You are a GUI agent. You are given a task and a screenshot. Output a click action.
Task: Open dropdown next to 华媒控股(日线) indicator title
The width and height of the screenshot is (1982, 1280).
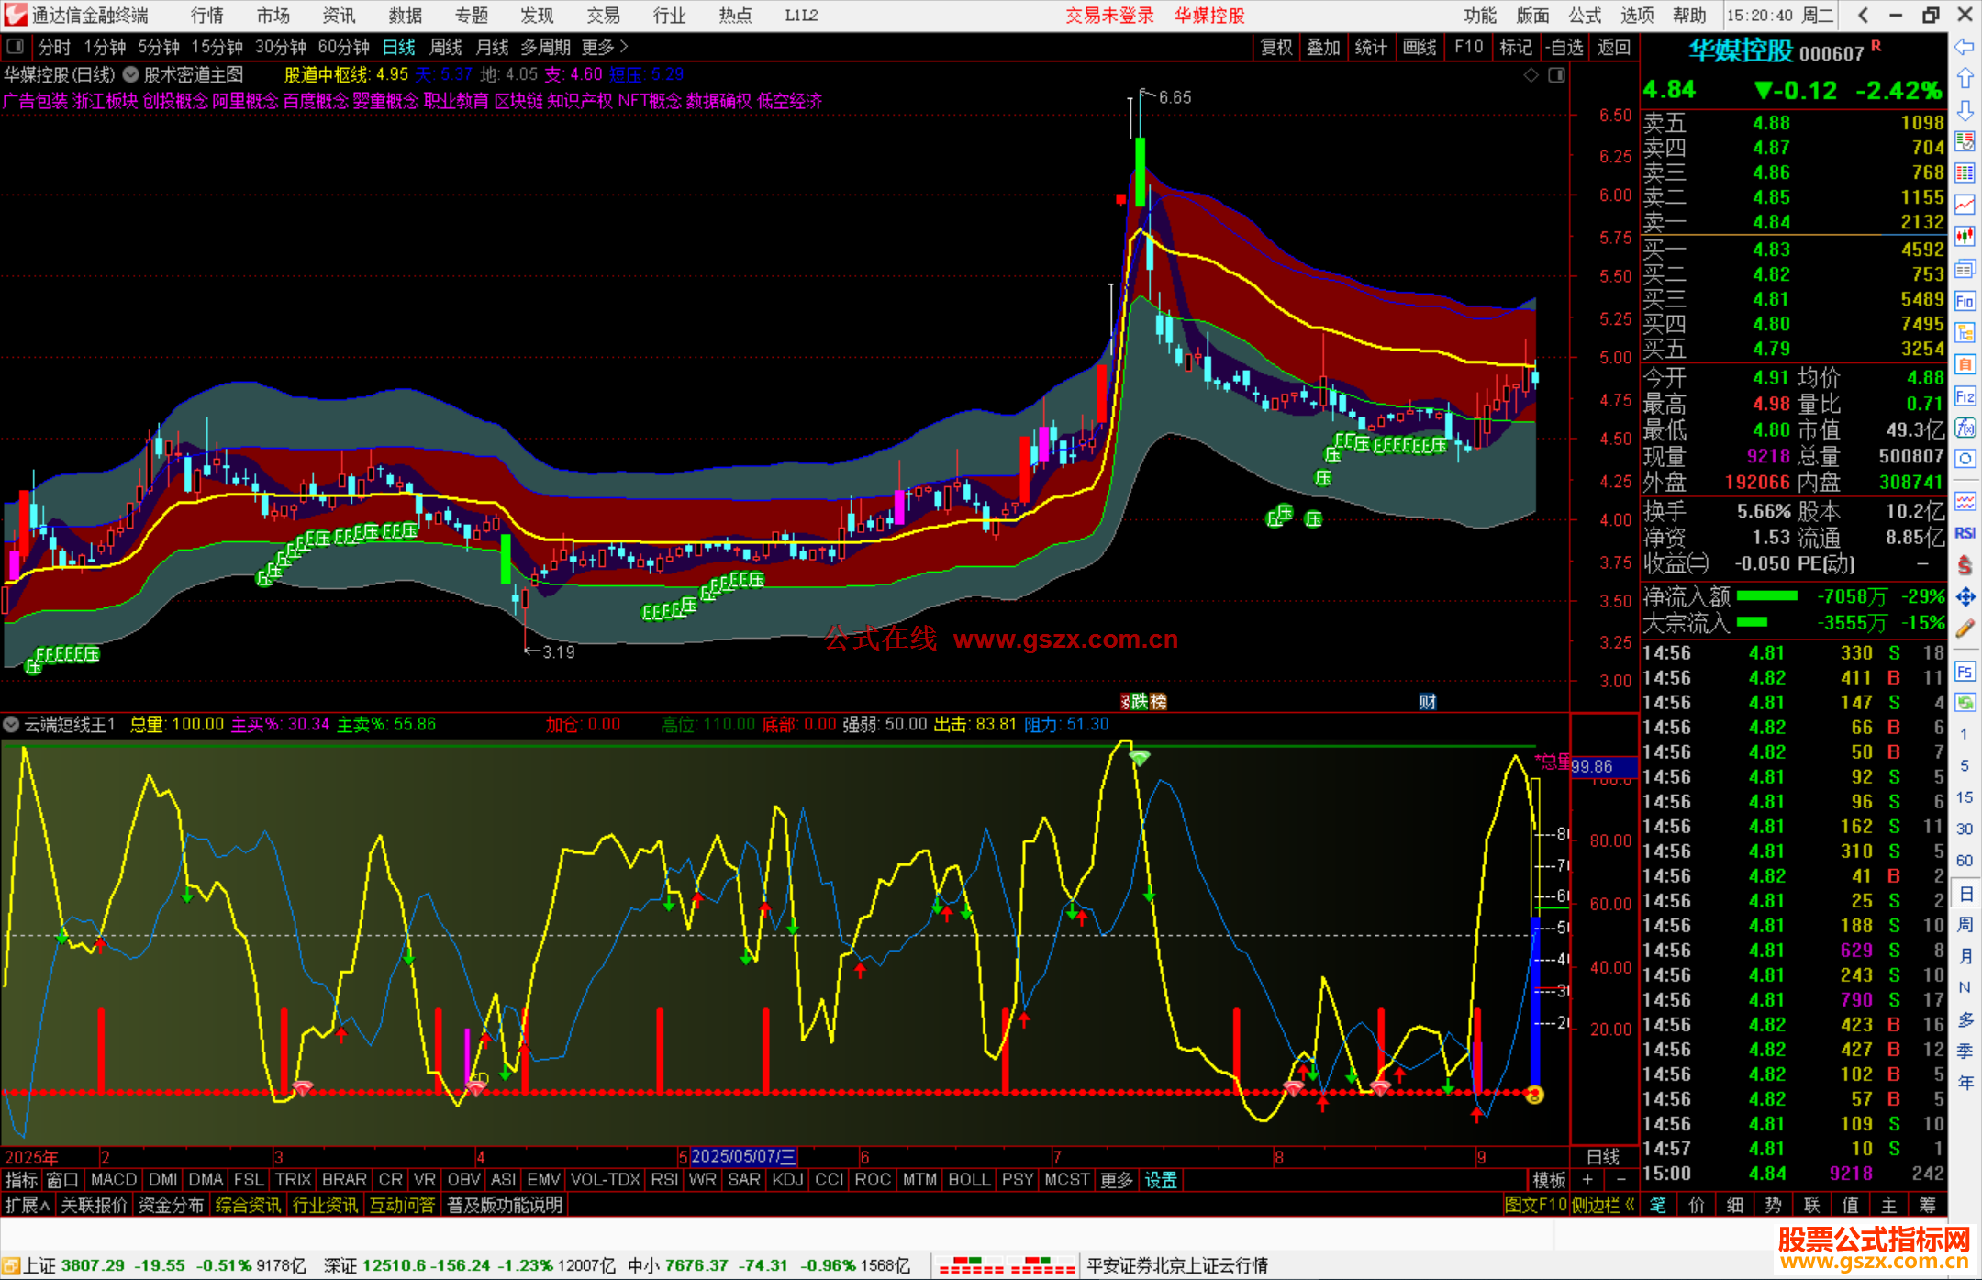pyautogui.click(x=130, y=75)
